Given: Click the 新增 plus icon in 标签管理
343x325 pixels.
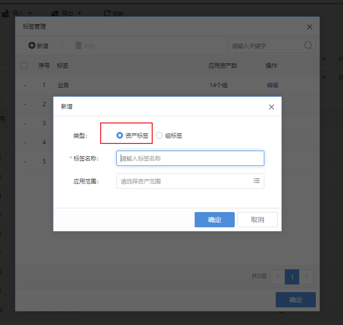Looking at the screenshot, I should click(x=32, y=46).
